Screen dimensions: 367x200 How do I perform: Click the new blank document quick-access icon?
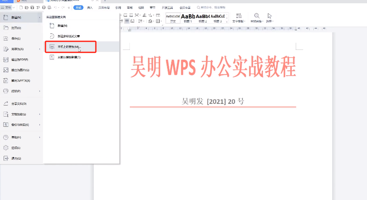pyautogui.click(x=21, y=7)
